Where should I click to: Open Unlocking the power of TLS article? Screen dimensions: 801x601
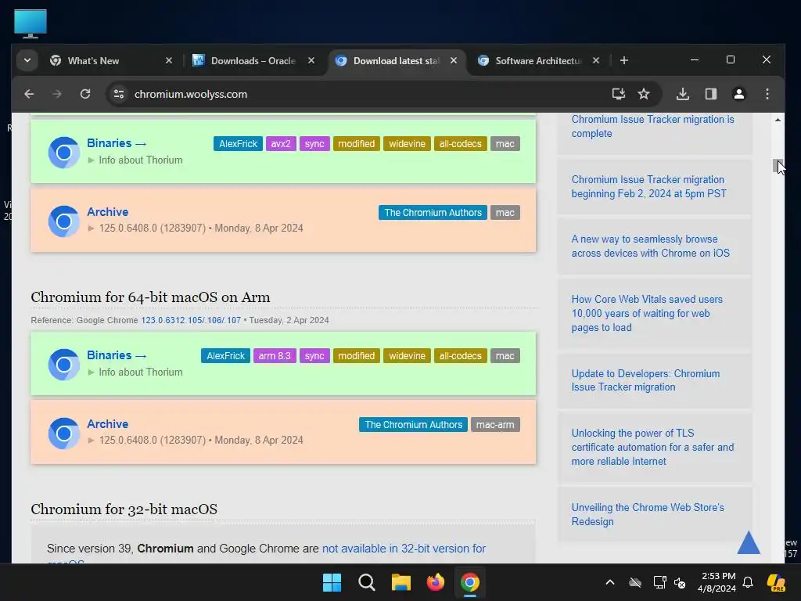[x=652, y=447]
